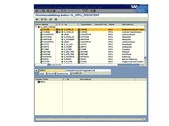Click the horizontal scrollbar thumb under Beschreibung
The height and width of the screenshot is (126, 169).
(x=129, y=65)
